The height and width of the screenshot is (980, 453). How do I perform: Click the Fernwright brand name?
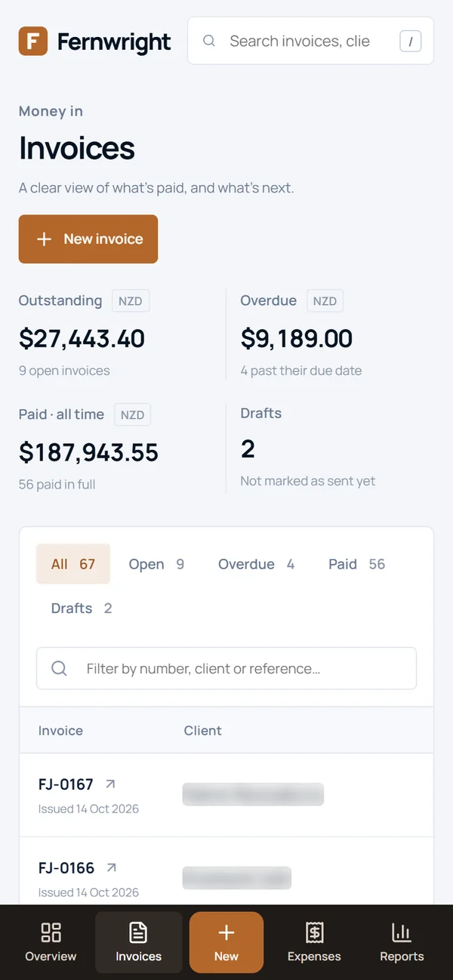[x=114, y=42]
